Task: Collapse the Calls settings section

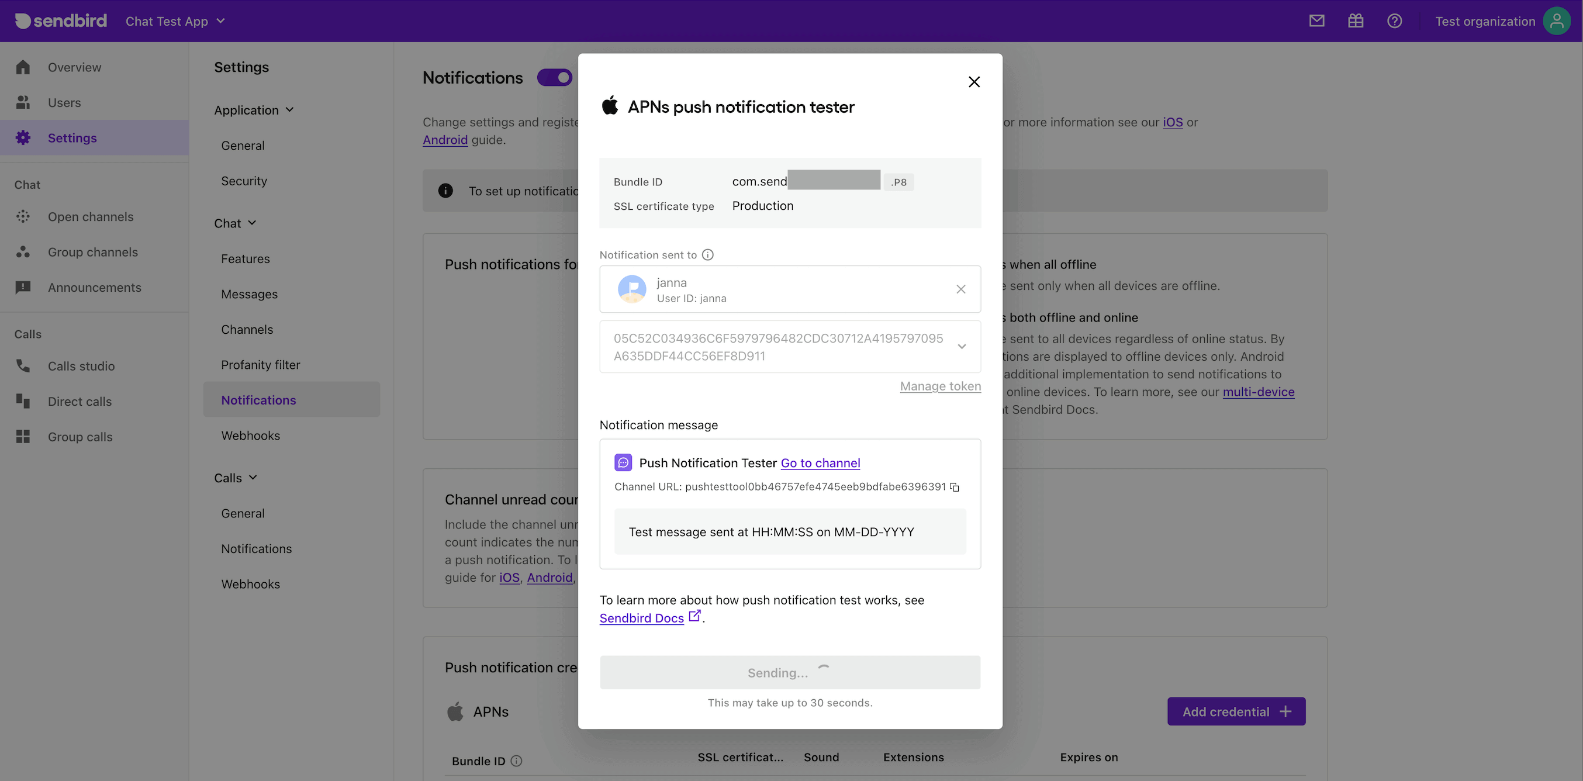Action: tap(236, 478)
